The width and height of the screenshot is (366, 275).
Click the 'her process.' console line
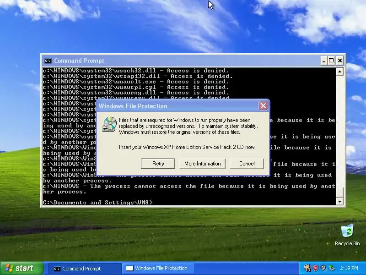(x=65, y=192)
